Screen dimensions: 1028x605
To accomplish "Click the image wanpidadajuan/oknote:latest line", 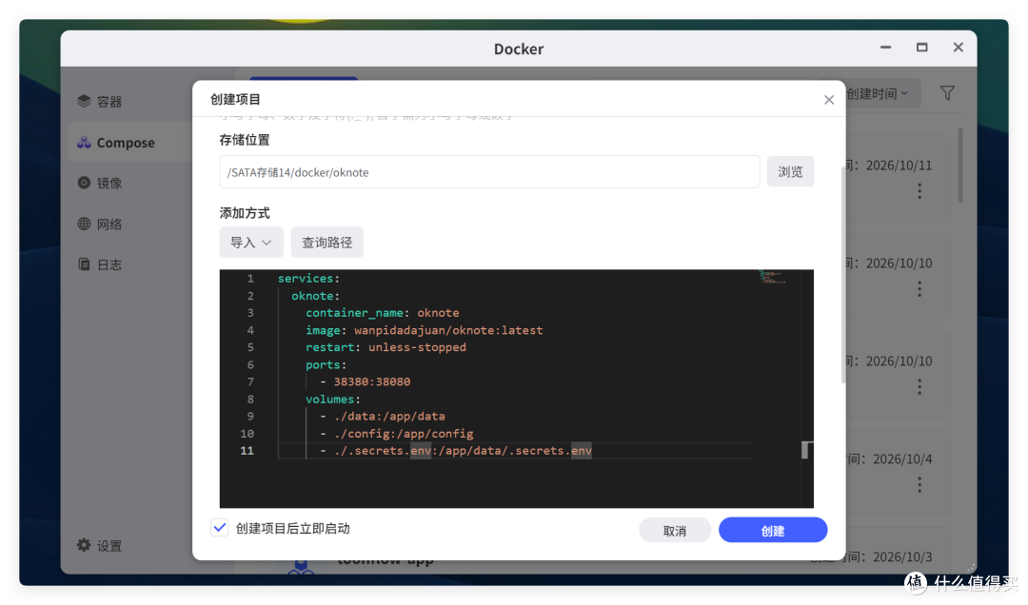I will pyautogui.click(x=425, y=330).
